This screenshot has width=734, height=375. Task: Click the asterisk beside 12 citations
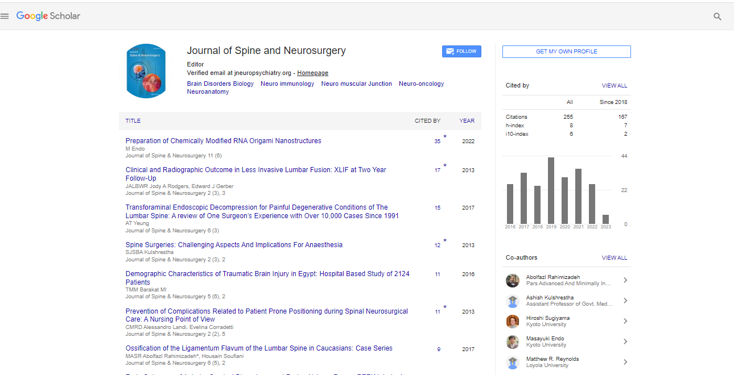coord(445,241)
